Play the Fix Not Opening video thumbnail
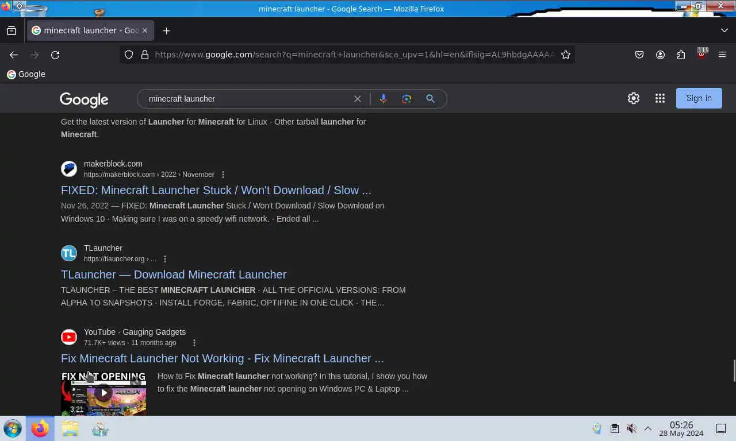736x441 pixels. point(103,393)
